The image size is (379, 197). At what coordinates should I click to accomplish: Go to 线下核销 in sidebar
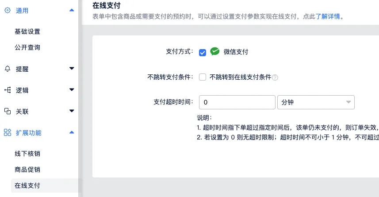coord(27,154)
